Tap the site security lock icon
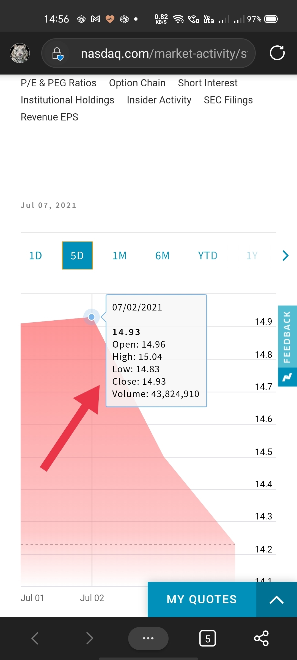 (x=57, y=53)
